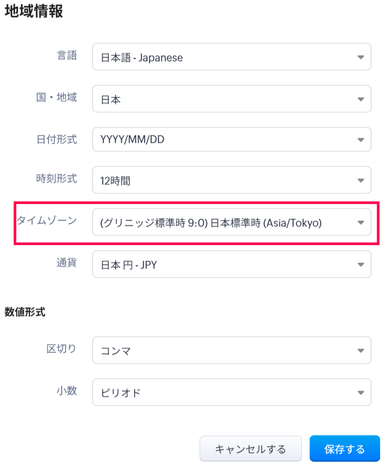Expand the country selector showing 日本
The height and width of the screenshot is (468, 386).
pyautogui.click(x=225, y=99)
